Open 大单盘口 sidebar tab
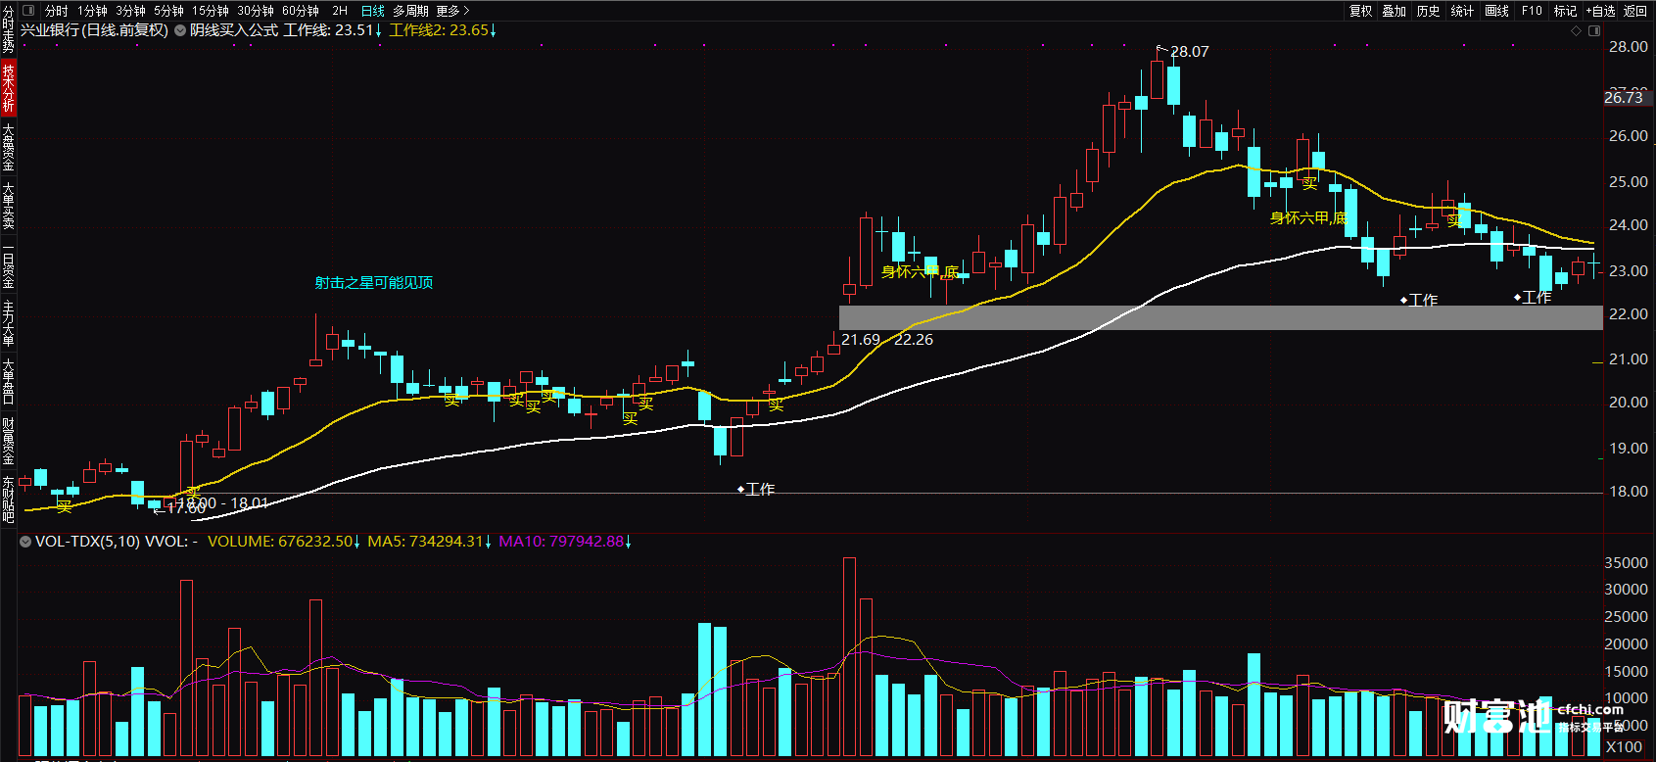This screenshot has height=762, width=1656. point(8,382)
